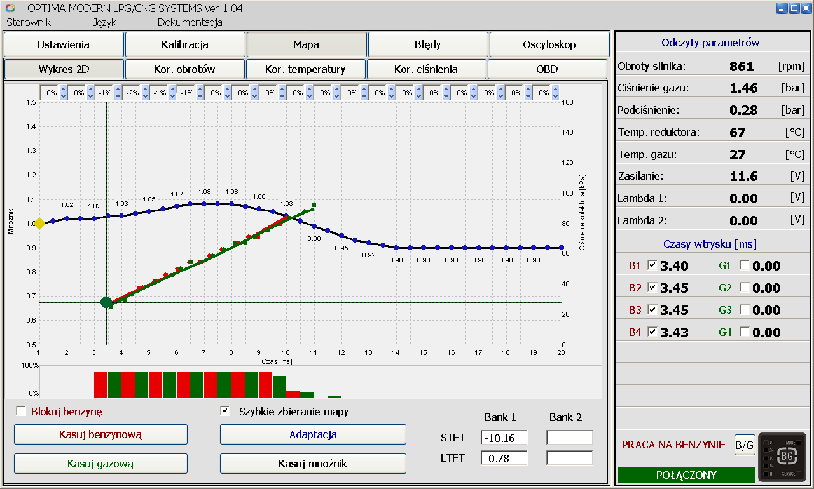Open the Język menu

(104, 22)
